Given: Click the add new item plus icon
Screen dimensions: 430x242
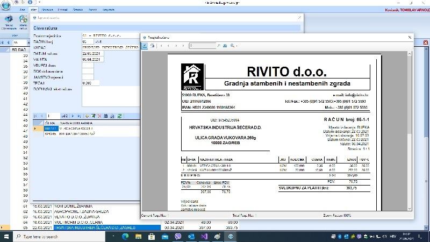Looking at the screenshot, I should pyautogui.click(x=87, y=116).
